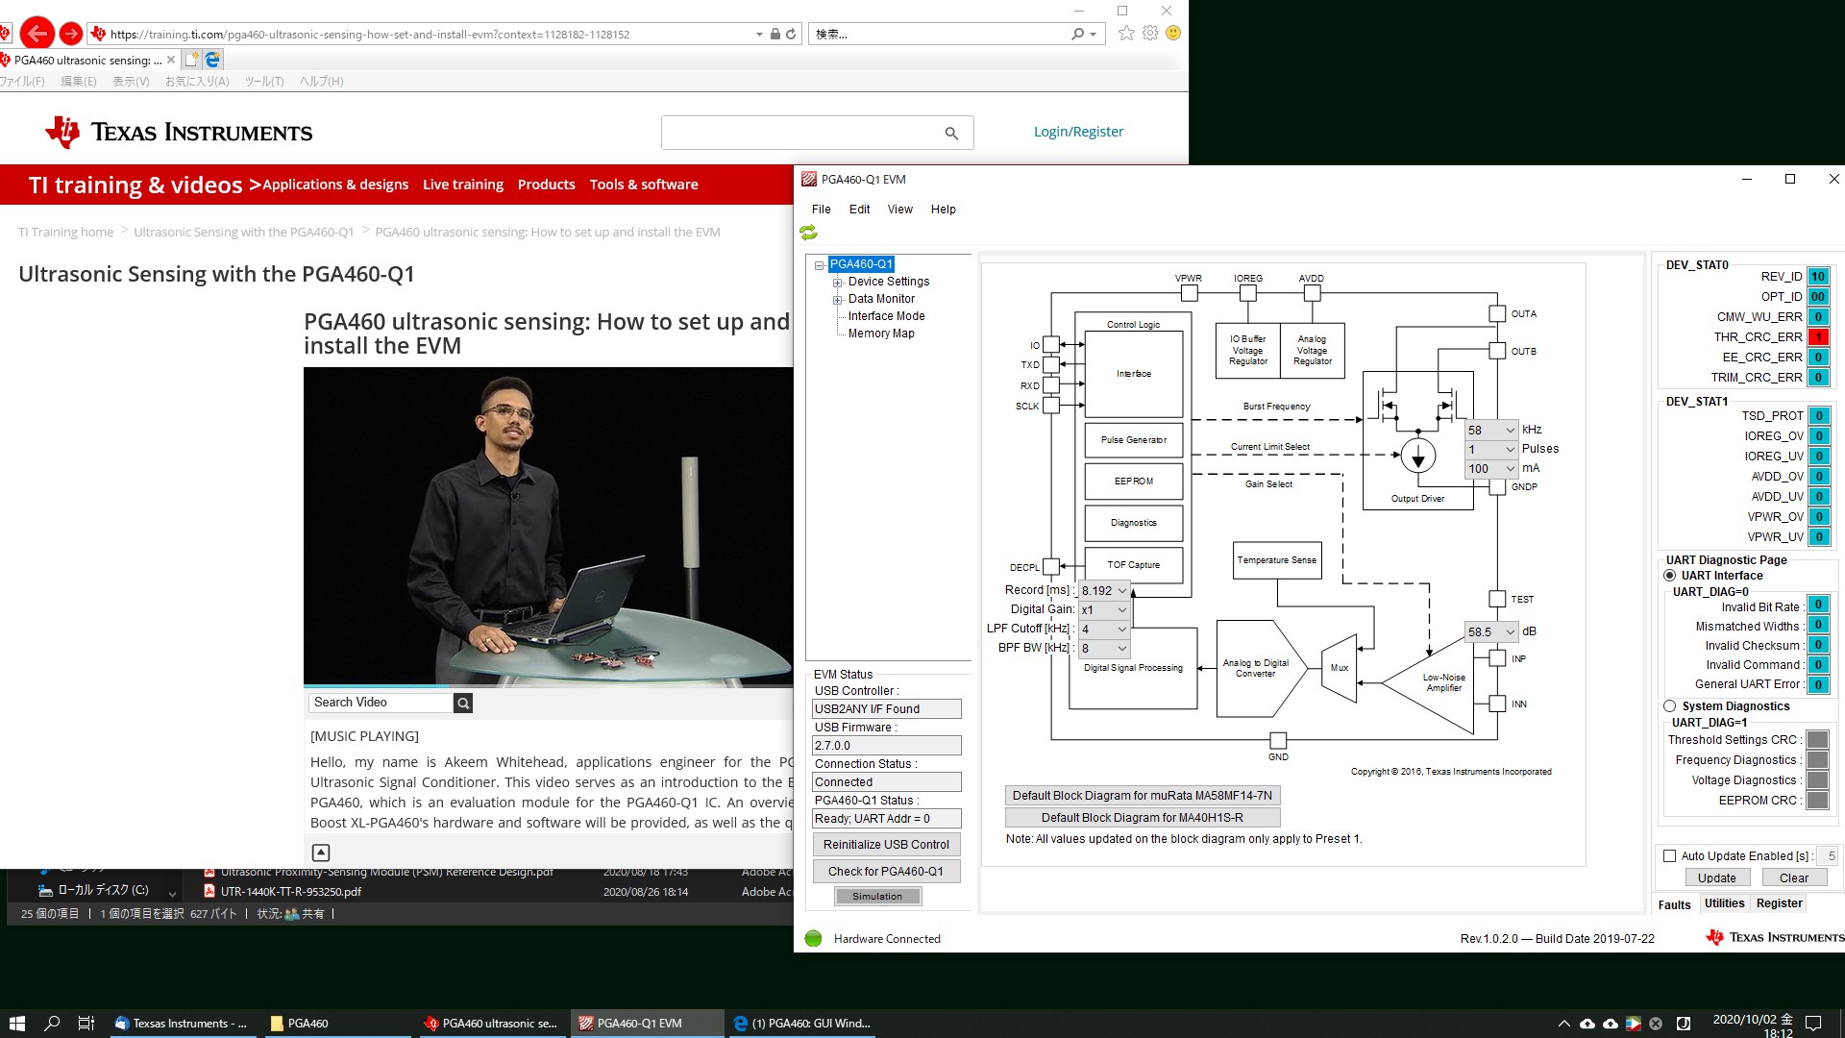This screenshot has height=1038, width=1845.
Task: Click the first cloud upload tray icon
Action: tap(1587, 1024)
